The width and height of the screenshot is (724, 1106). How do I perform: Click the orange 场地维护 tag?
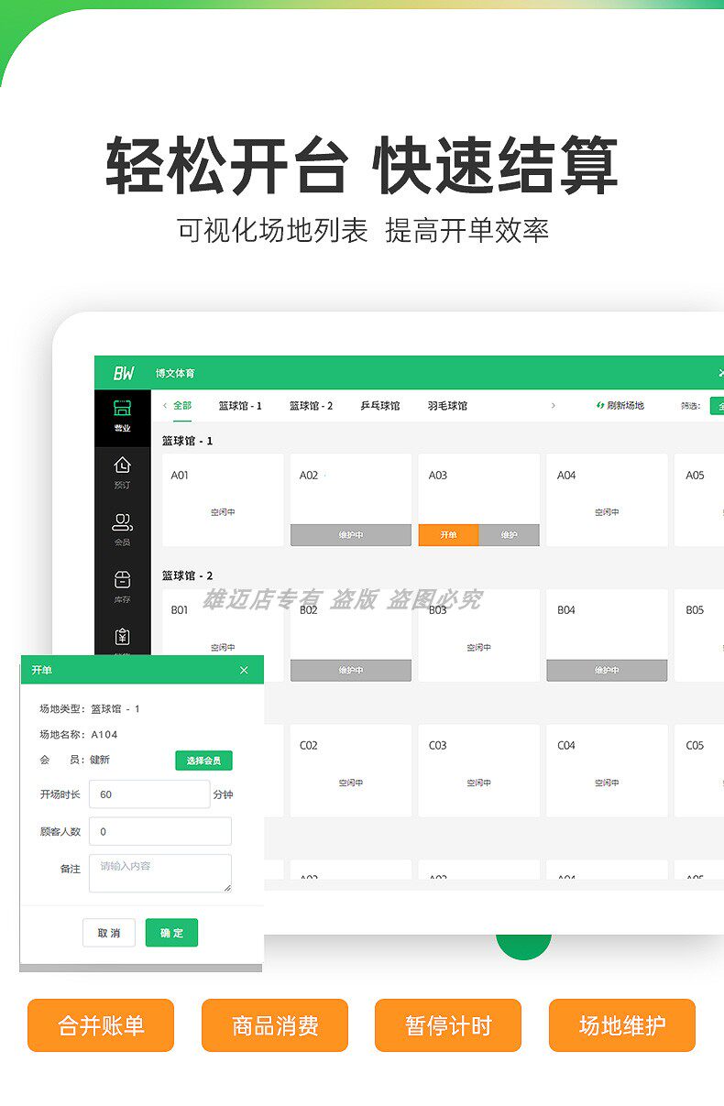[622, 1025]
